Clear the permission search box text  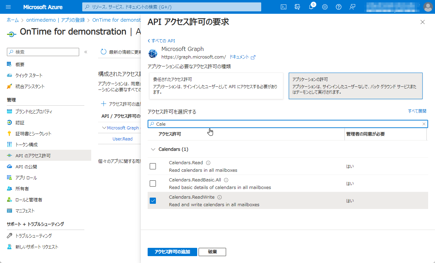click(424, 124)
